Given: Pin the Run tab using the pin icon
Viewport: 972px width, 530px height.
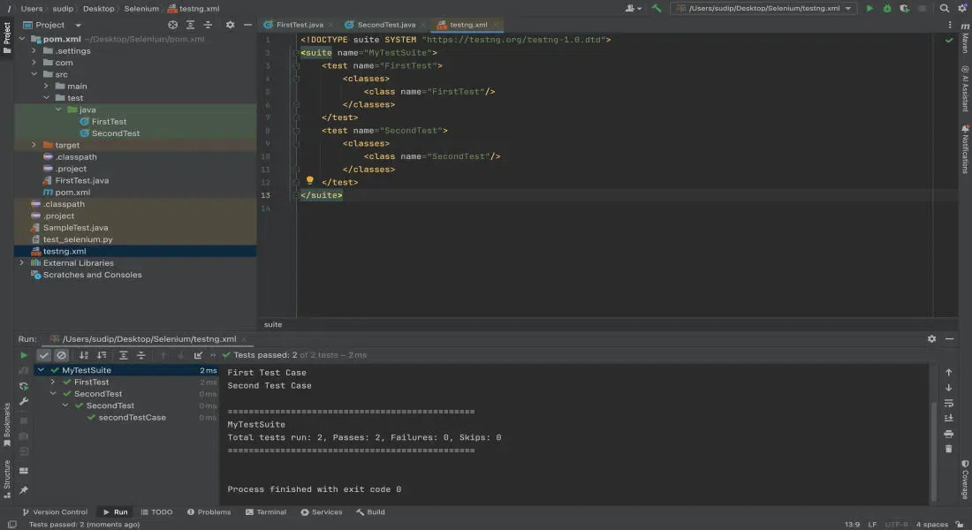Looking at the screenshot, I should pyautogui.click(x=24, y=490).
